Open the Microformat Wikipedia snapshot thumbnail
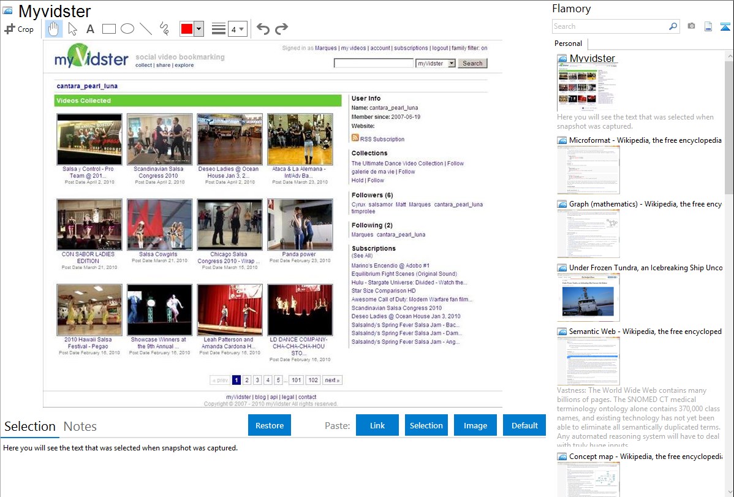The height and width of the screenshot is (497, 734). coord(588,170)
